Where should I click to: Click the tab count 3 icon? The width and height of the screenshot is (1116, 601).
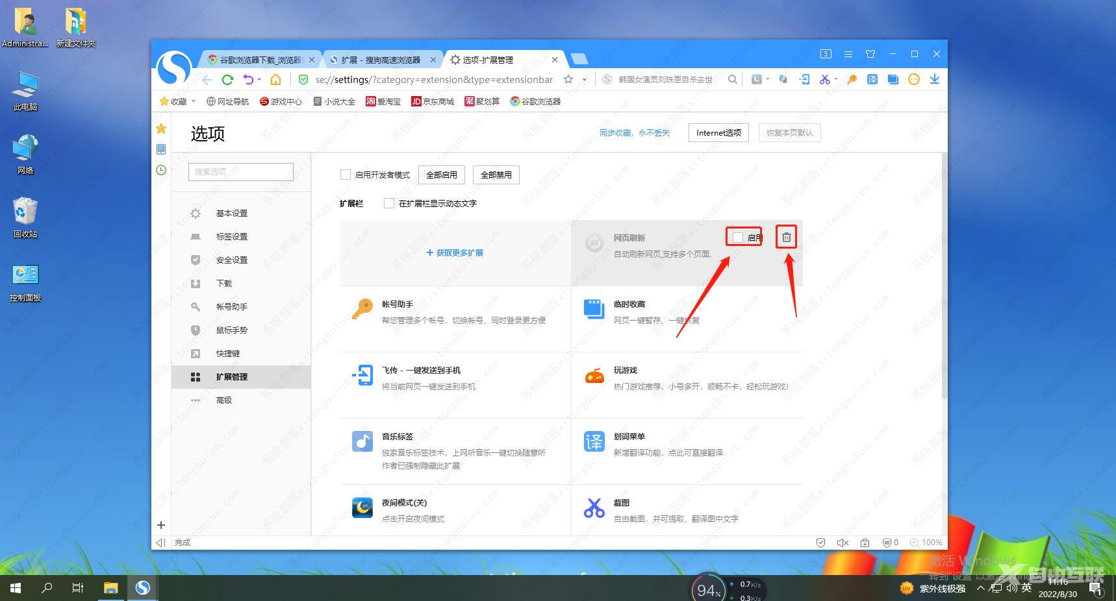point(826,54)
